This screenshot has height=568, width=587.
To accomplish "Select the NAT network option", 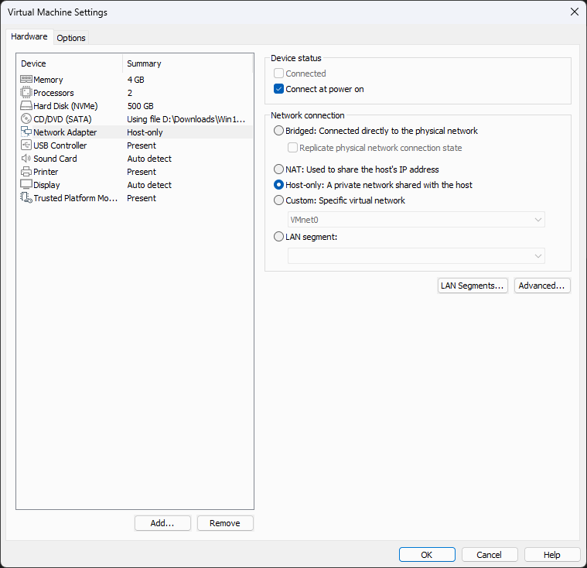I will 278,169.
